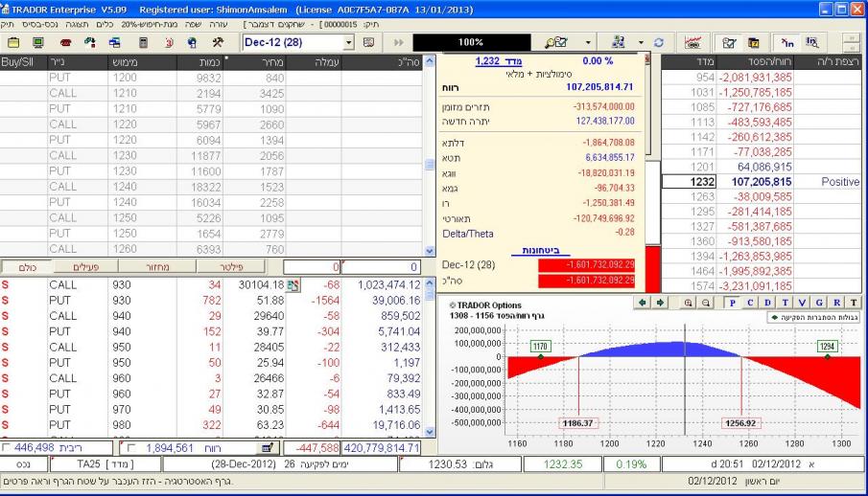This screenshot has width=868, height=496.
Task: Click the refresh arrows icon in toolbar
Action: pyautogui.click(x=659, y=43)
